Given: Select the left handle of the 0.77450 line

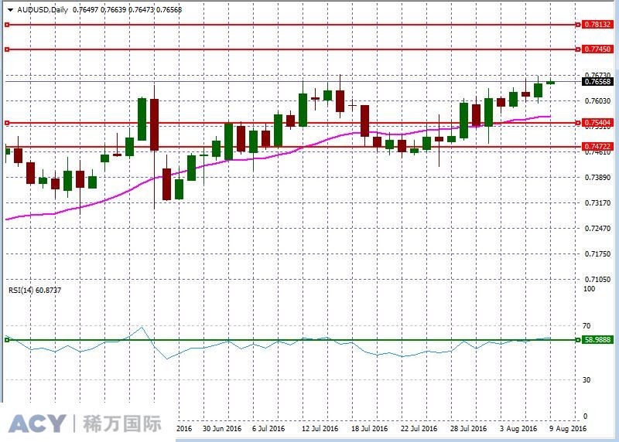Looking at the screenshot, I should (x=7, y=49).
